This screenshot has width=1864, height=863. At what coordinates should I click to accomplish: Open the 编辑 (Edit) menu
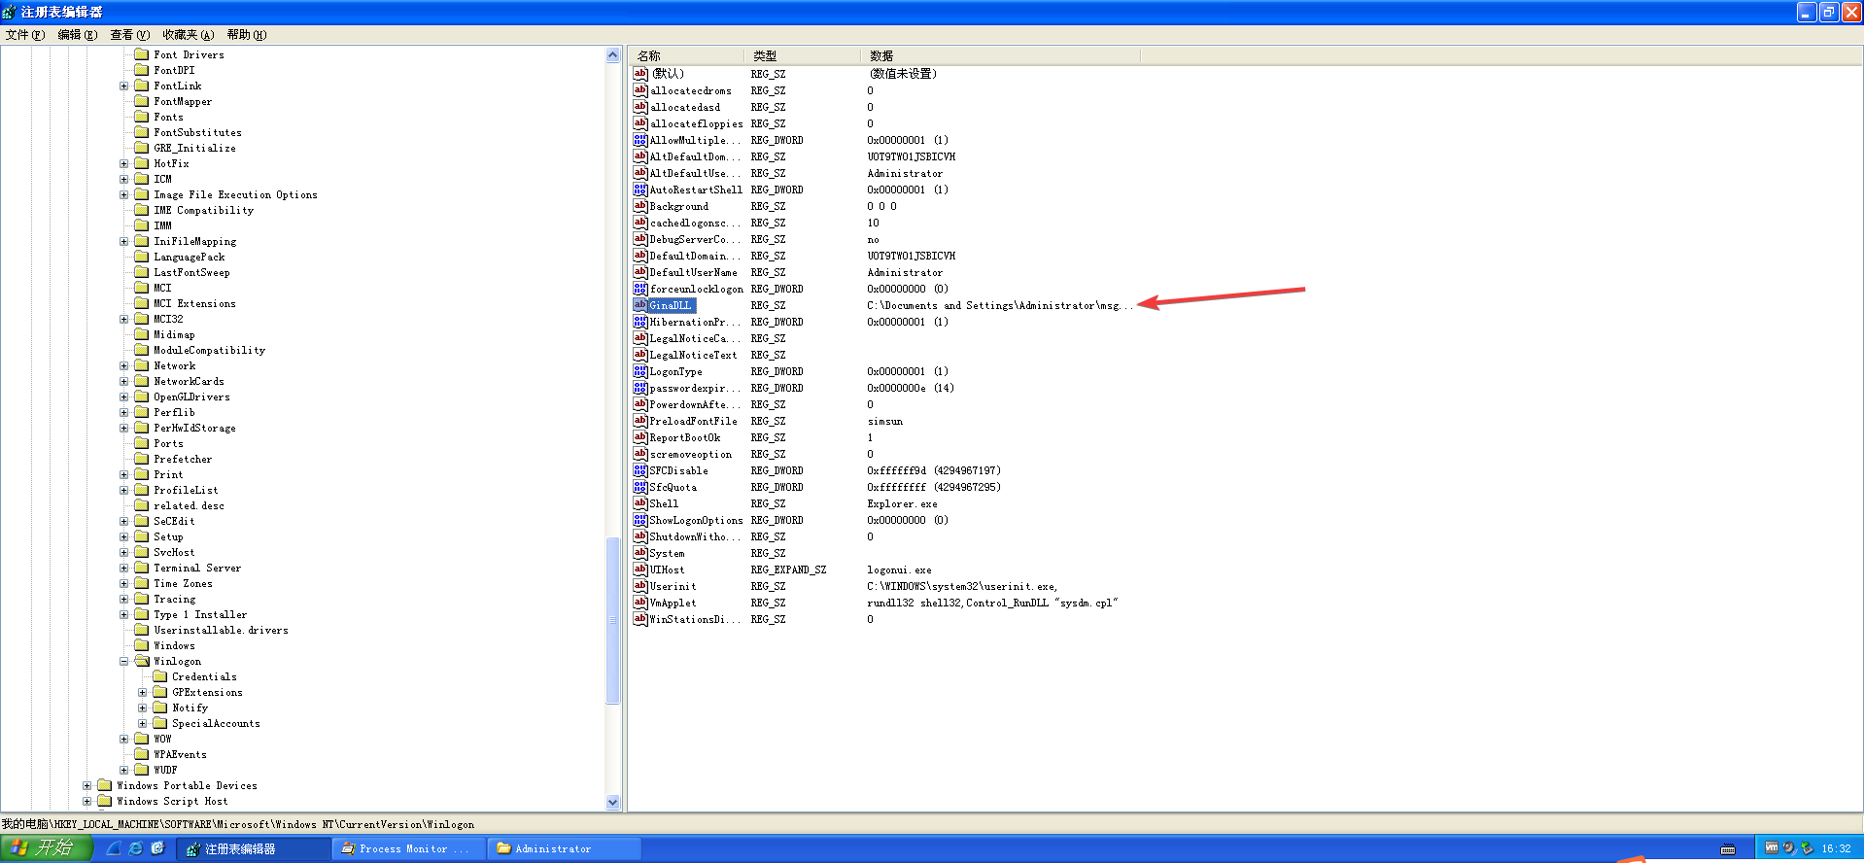pyautogui.click(x=78, y=34)
